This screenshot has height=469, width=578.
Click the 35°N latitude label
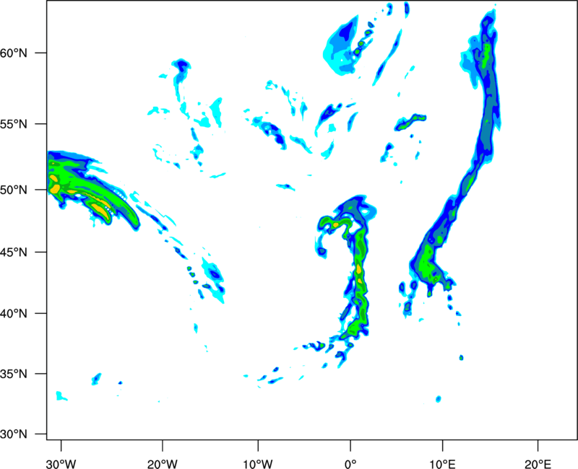pos(14,374)
